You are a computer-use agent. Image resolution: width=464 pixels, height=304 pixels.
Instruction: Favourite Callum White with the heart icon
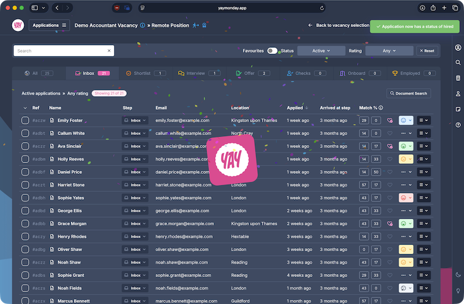389,133
